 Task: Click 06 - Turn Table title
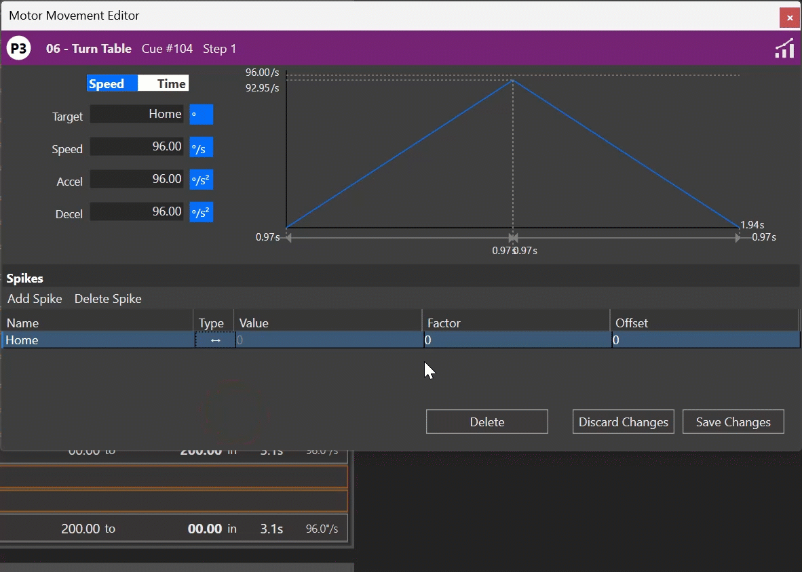click(88, 49)
